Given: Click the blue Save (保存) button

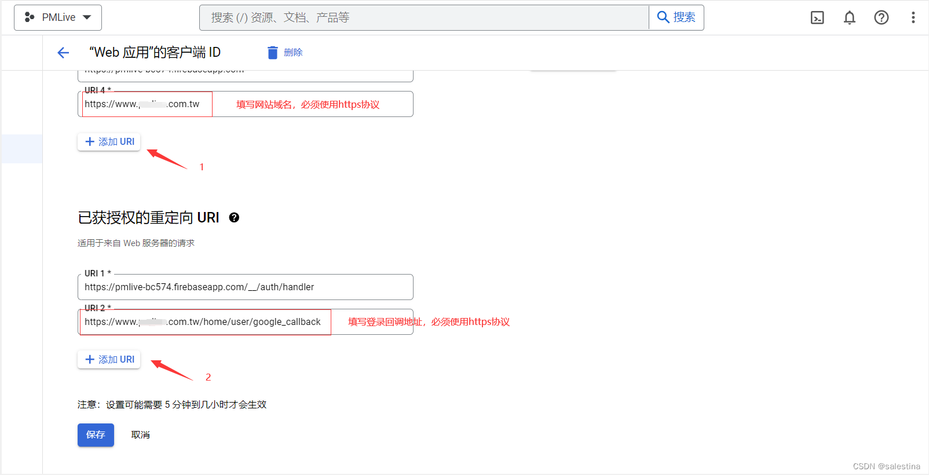Looking at the screenshot, I should [x=96, y=435].
